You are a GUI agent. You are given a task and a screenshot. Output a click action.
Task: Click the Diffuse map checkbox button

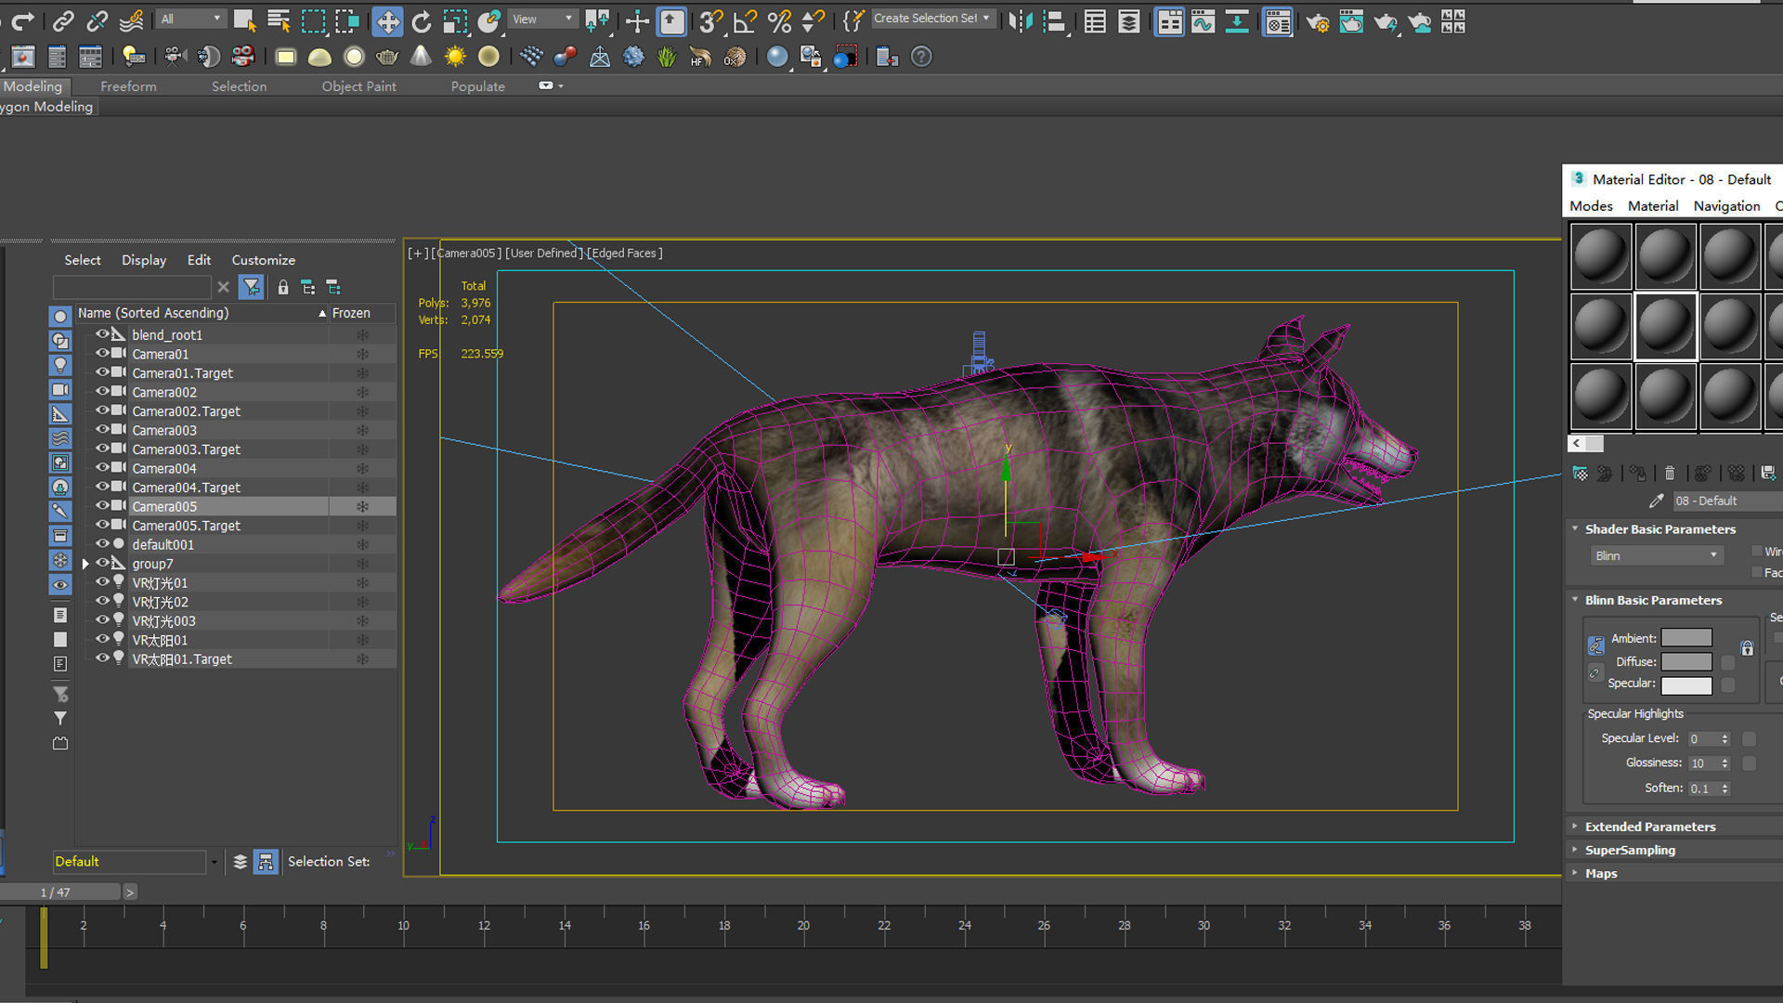tap(1727, 662)
